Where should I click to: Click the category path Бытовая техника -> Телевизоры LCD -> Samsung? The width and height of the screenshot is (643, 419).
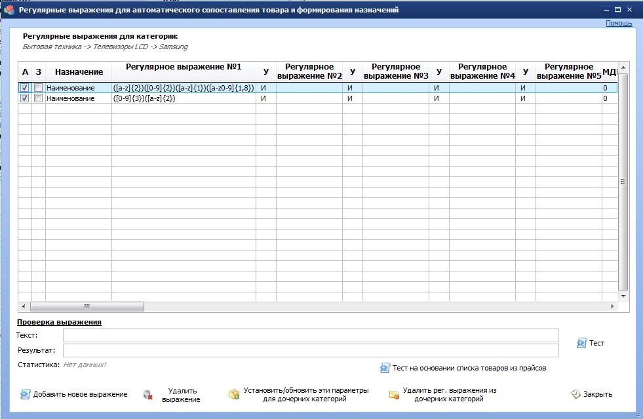[x=105, y=47]
